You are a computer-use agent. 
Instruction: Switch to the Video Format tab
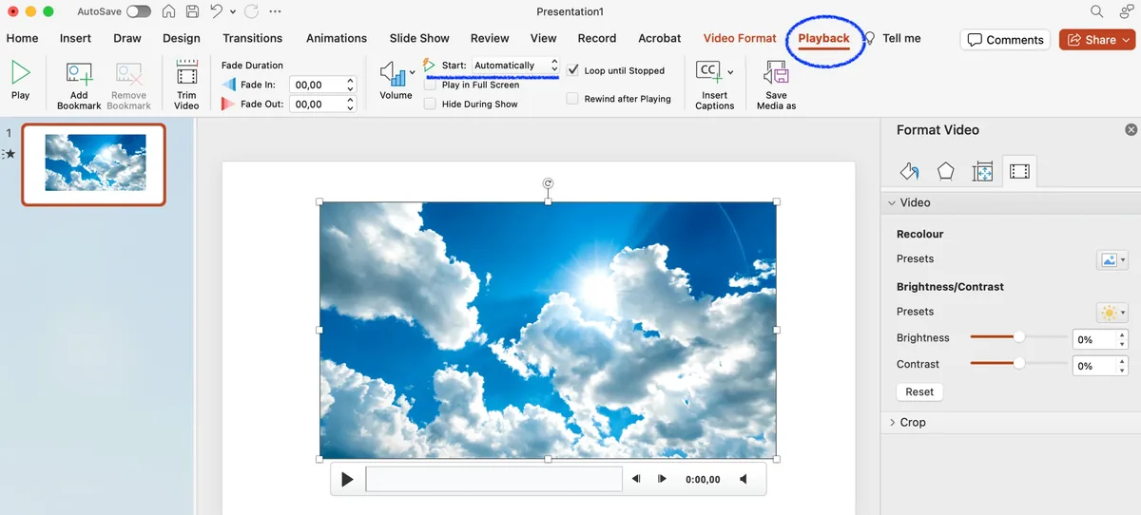tap(740, 38)
